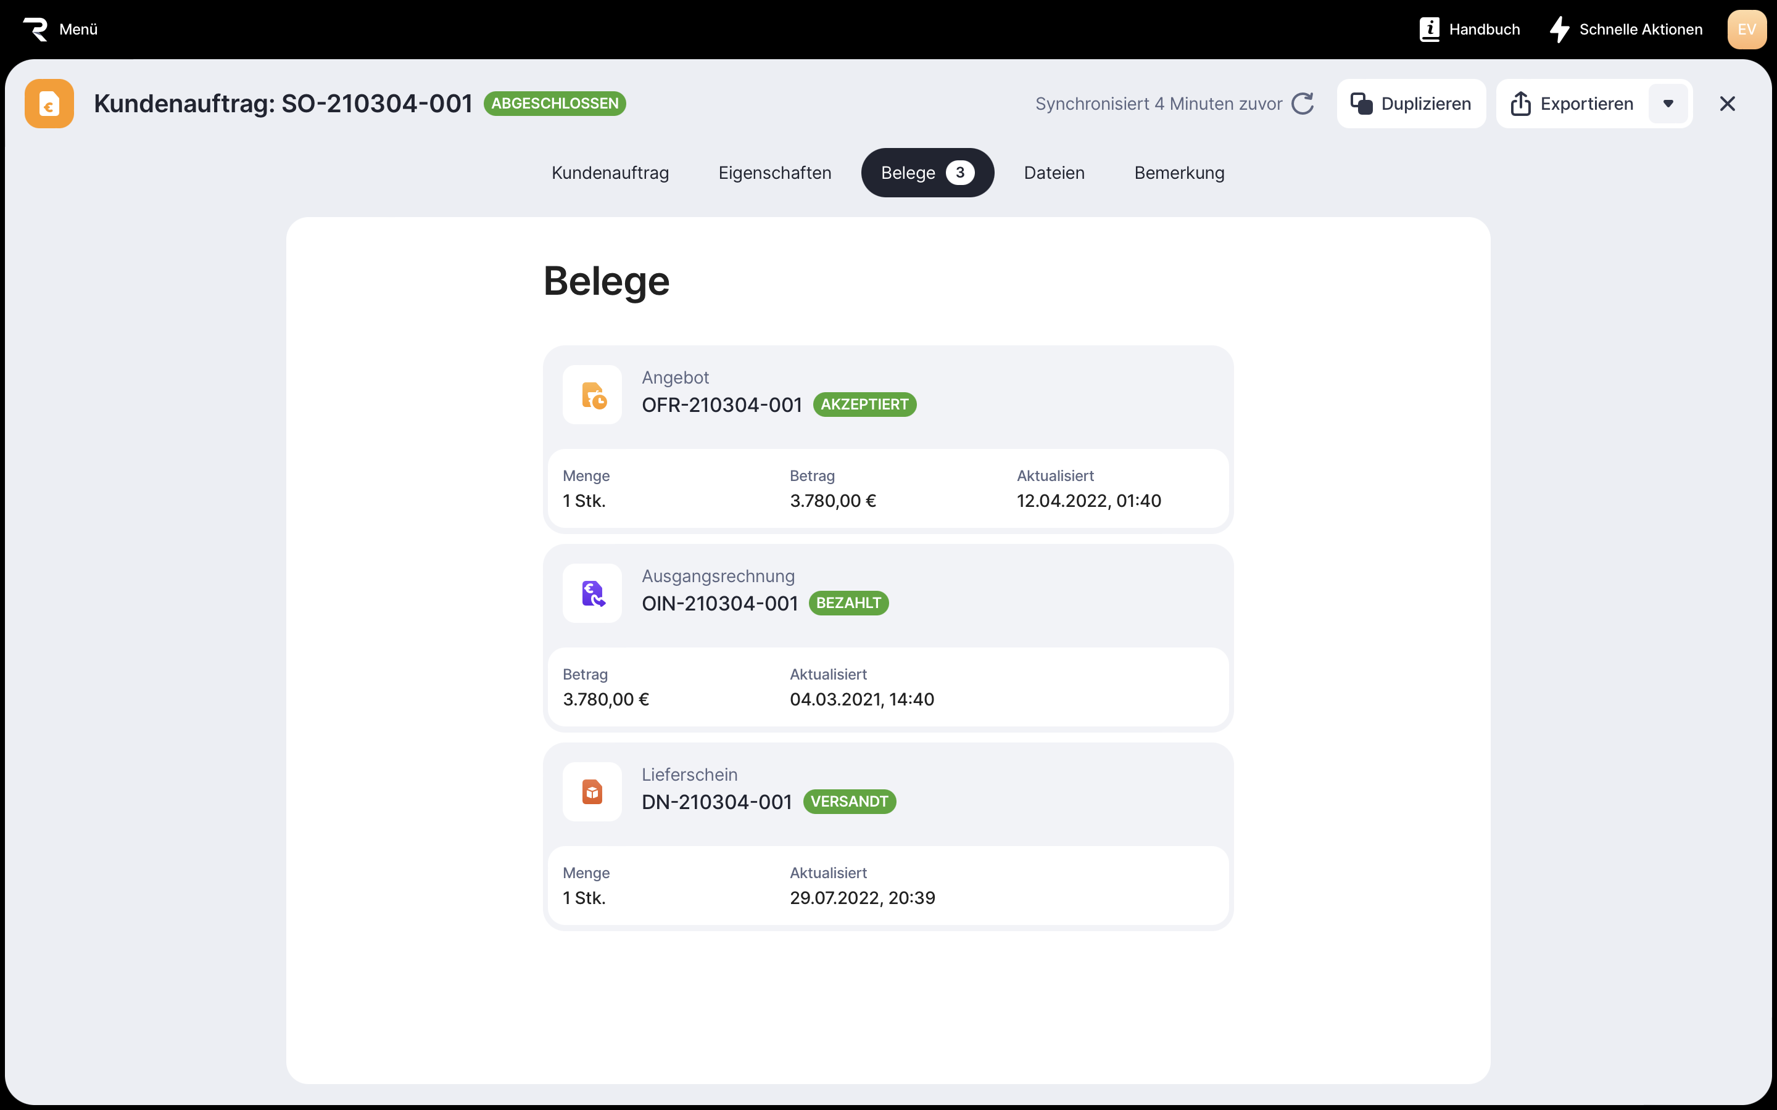The image size is (1777, 1110).
Task: Open invoice OIN-210304-001
Action: pyautogui.click(x=719, y=604)
